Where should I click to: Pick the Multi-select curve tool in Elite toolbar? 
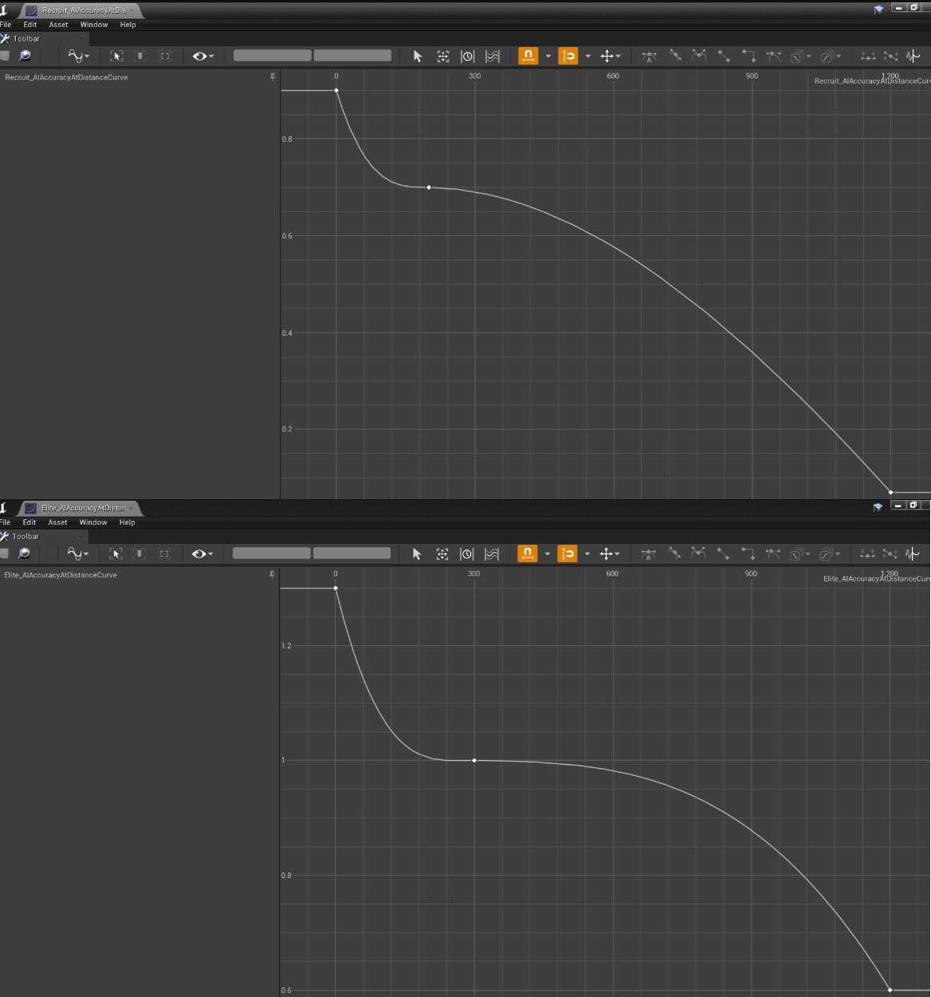click(492, 554)
